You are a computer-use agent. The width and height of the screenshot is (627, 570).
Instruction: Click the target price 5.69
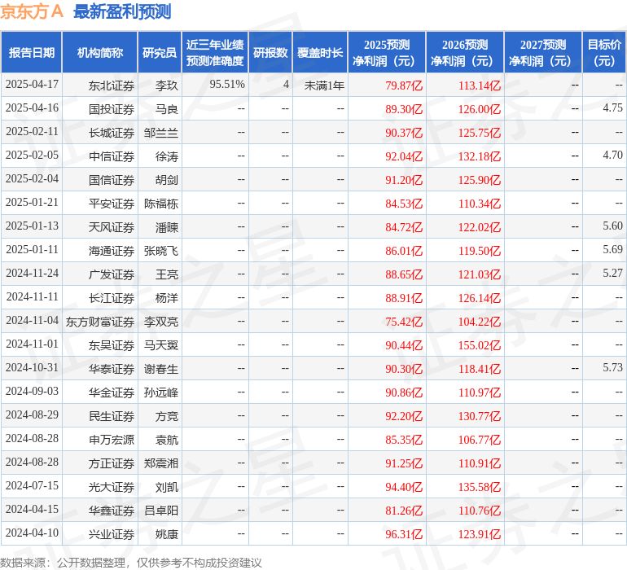click(612, 250)
